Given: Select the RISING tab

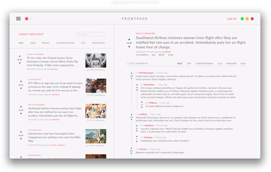Looking at the screenshot, I should pyautogui.click(x=46, y=43).
